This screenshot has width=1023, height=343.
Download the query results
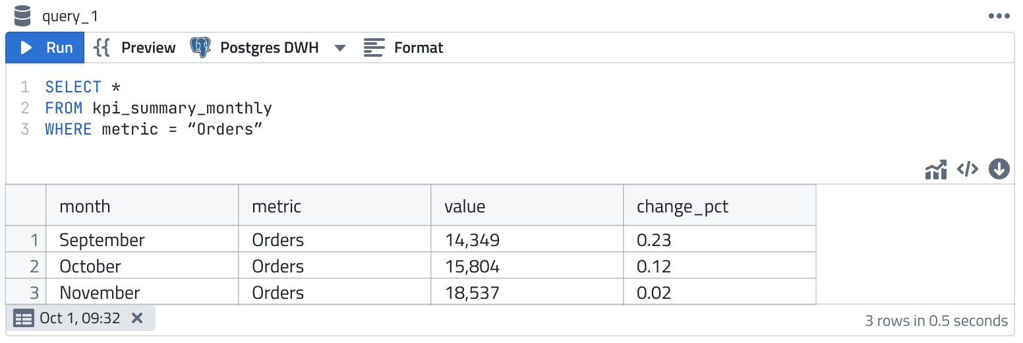click(999, 170)
